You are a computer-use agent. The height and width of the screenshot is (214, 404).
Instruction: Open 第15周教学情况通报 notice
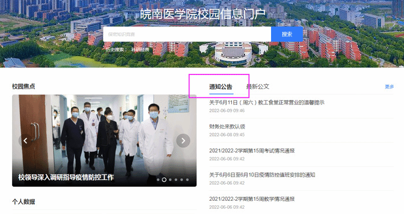click(252, 199)
